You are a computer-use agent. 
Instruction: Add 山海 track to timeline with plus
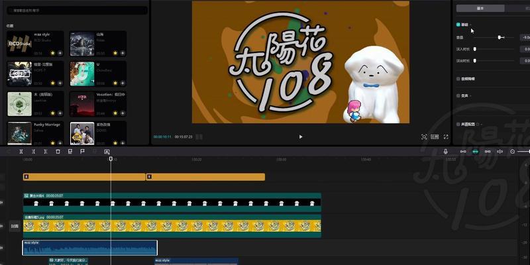(x=123, y=53)
